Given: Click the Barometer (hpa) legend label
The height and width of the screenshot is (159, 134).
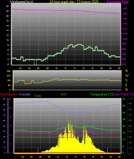Looking at the screenshot, I should tap(118, 2).
